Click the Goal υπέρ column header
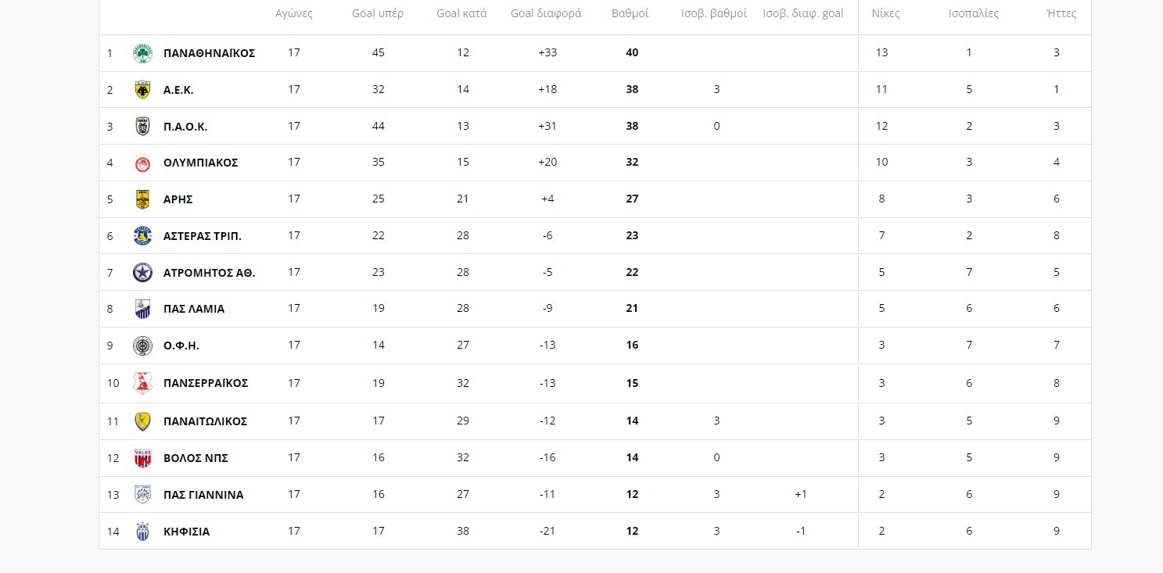 (378, 14)
